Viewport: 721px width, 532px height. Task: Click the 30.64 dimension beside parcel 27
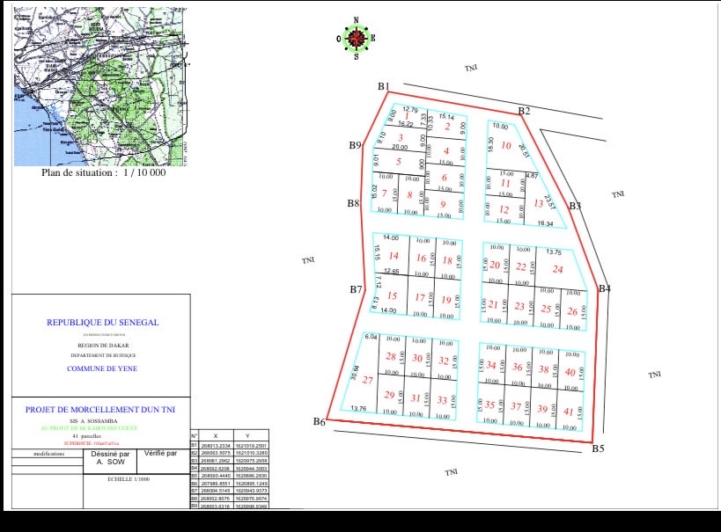(355, 372)
